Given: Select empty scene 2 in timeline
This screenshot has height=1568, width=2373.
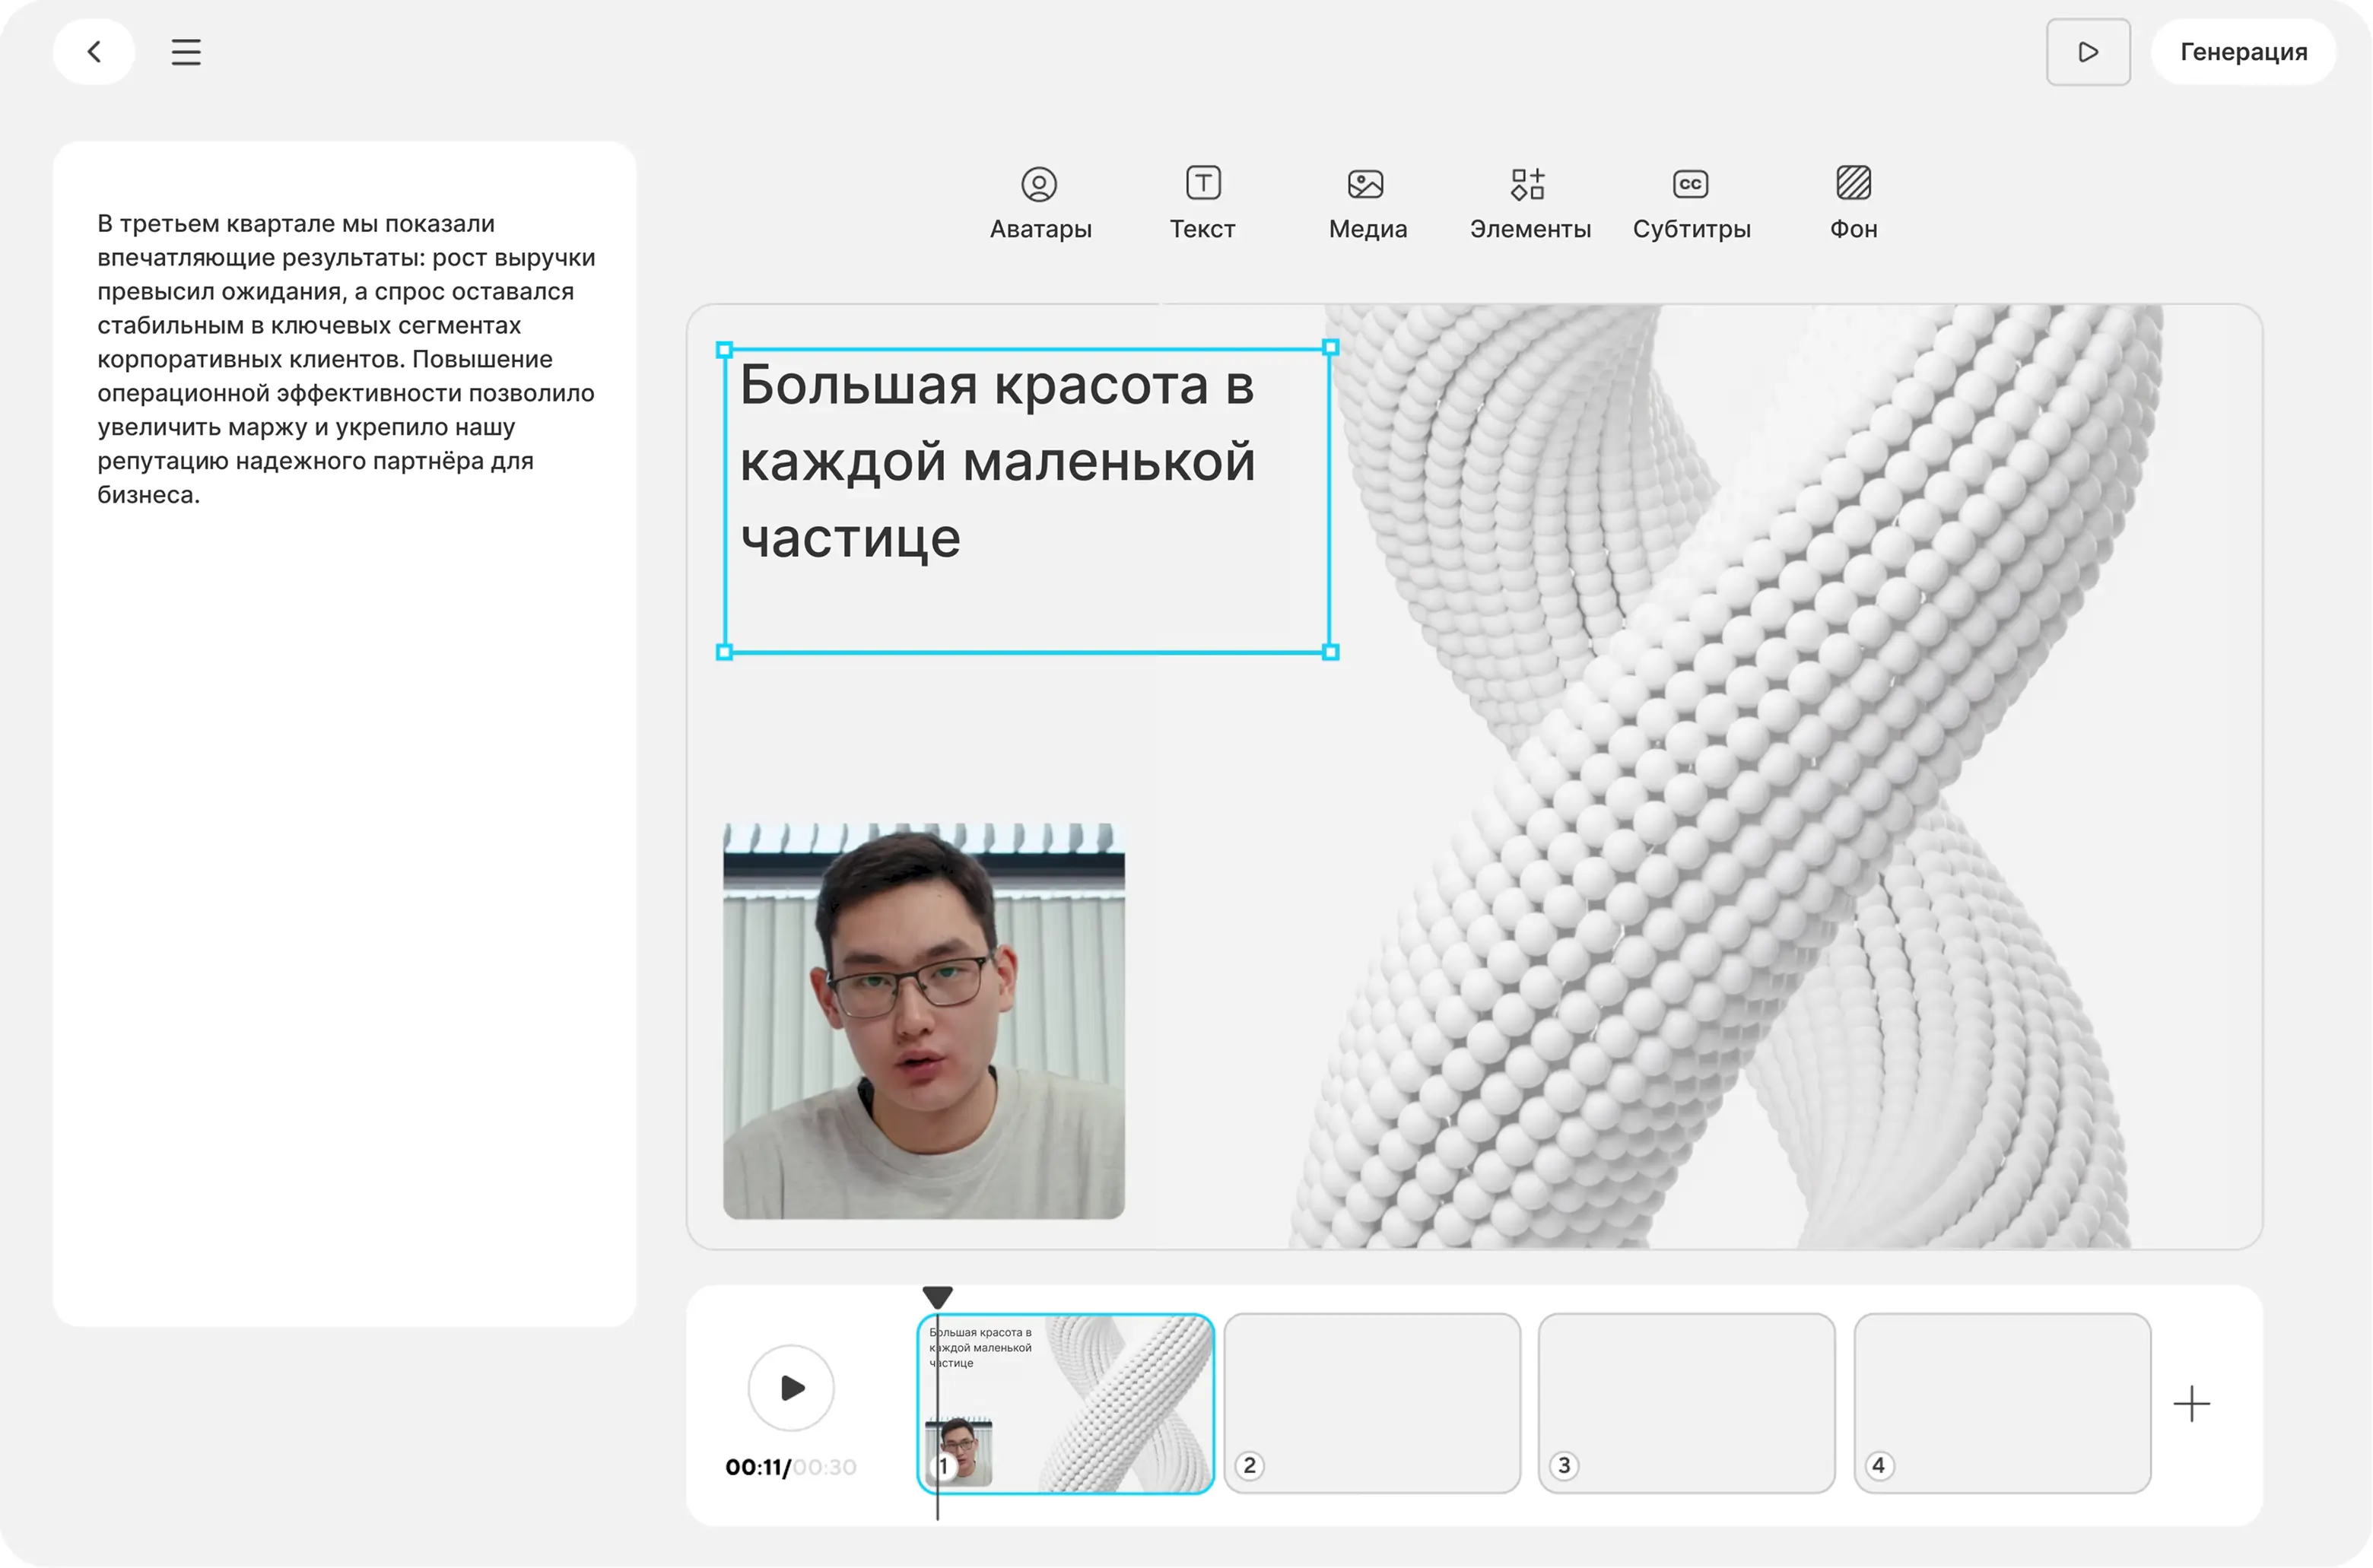Looking at the screenshot, I should 1371,1403.
